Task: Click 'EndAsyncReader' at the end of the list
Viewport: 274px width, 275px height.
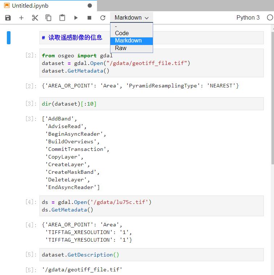Action: point(71,187)
